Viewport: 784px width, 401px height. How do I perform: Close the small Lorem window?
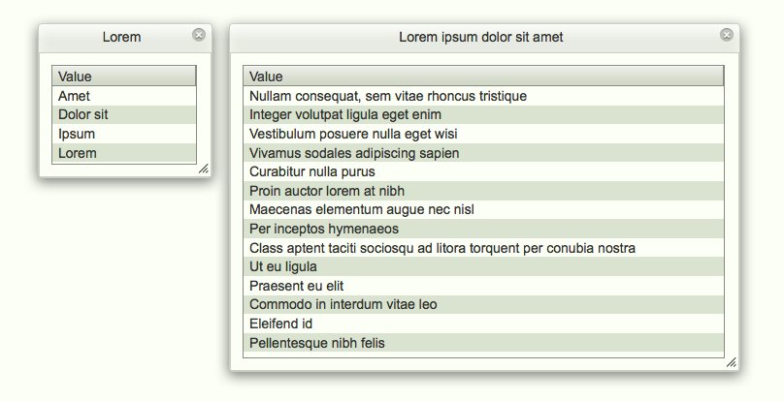point(199,35)
